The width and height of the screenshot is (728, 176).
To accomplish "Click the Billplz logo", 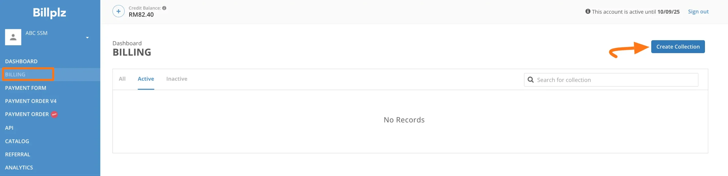I will pyautogui.click(x=50, y=13).
